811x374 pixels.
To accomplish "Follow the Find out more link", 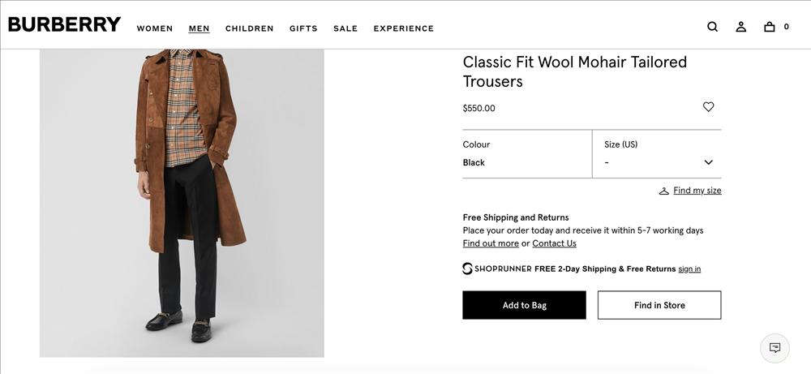I will tap(491, 243).
